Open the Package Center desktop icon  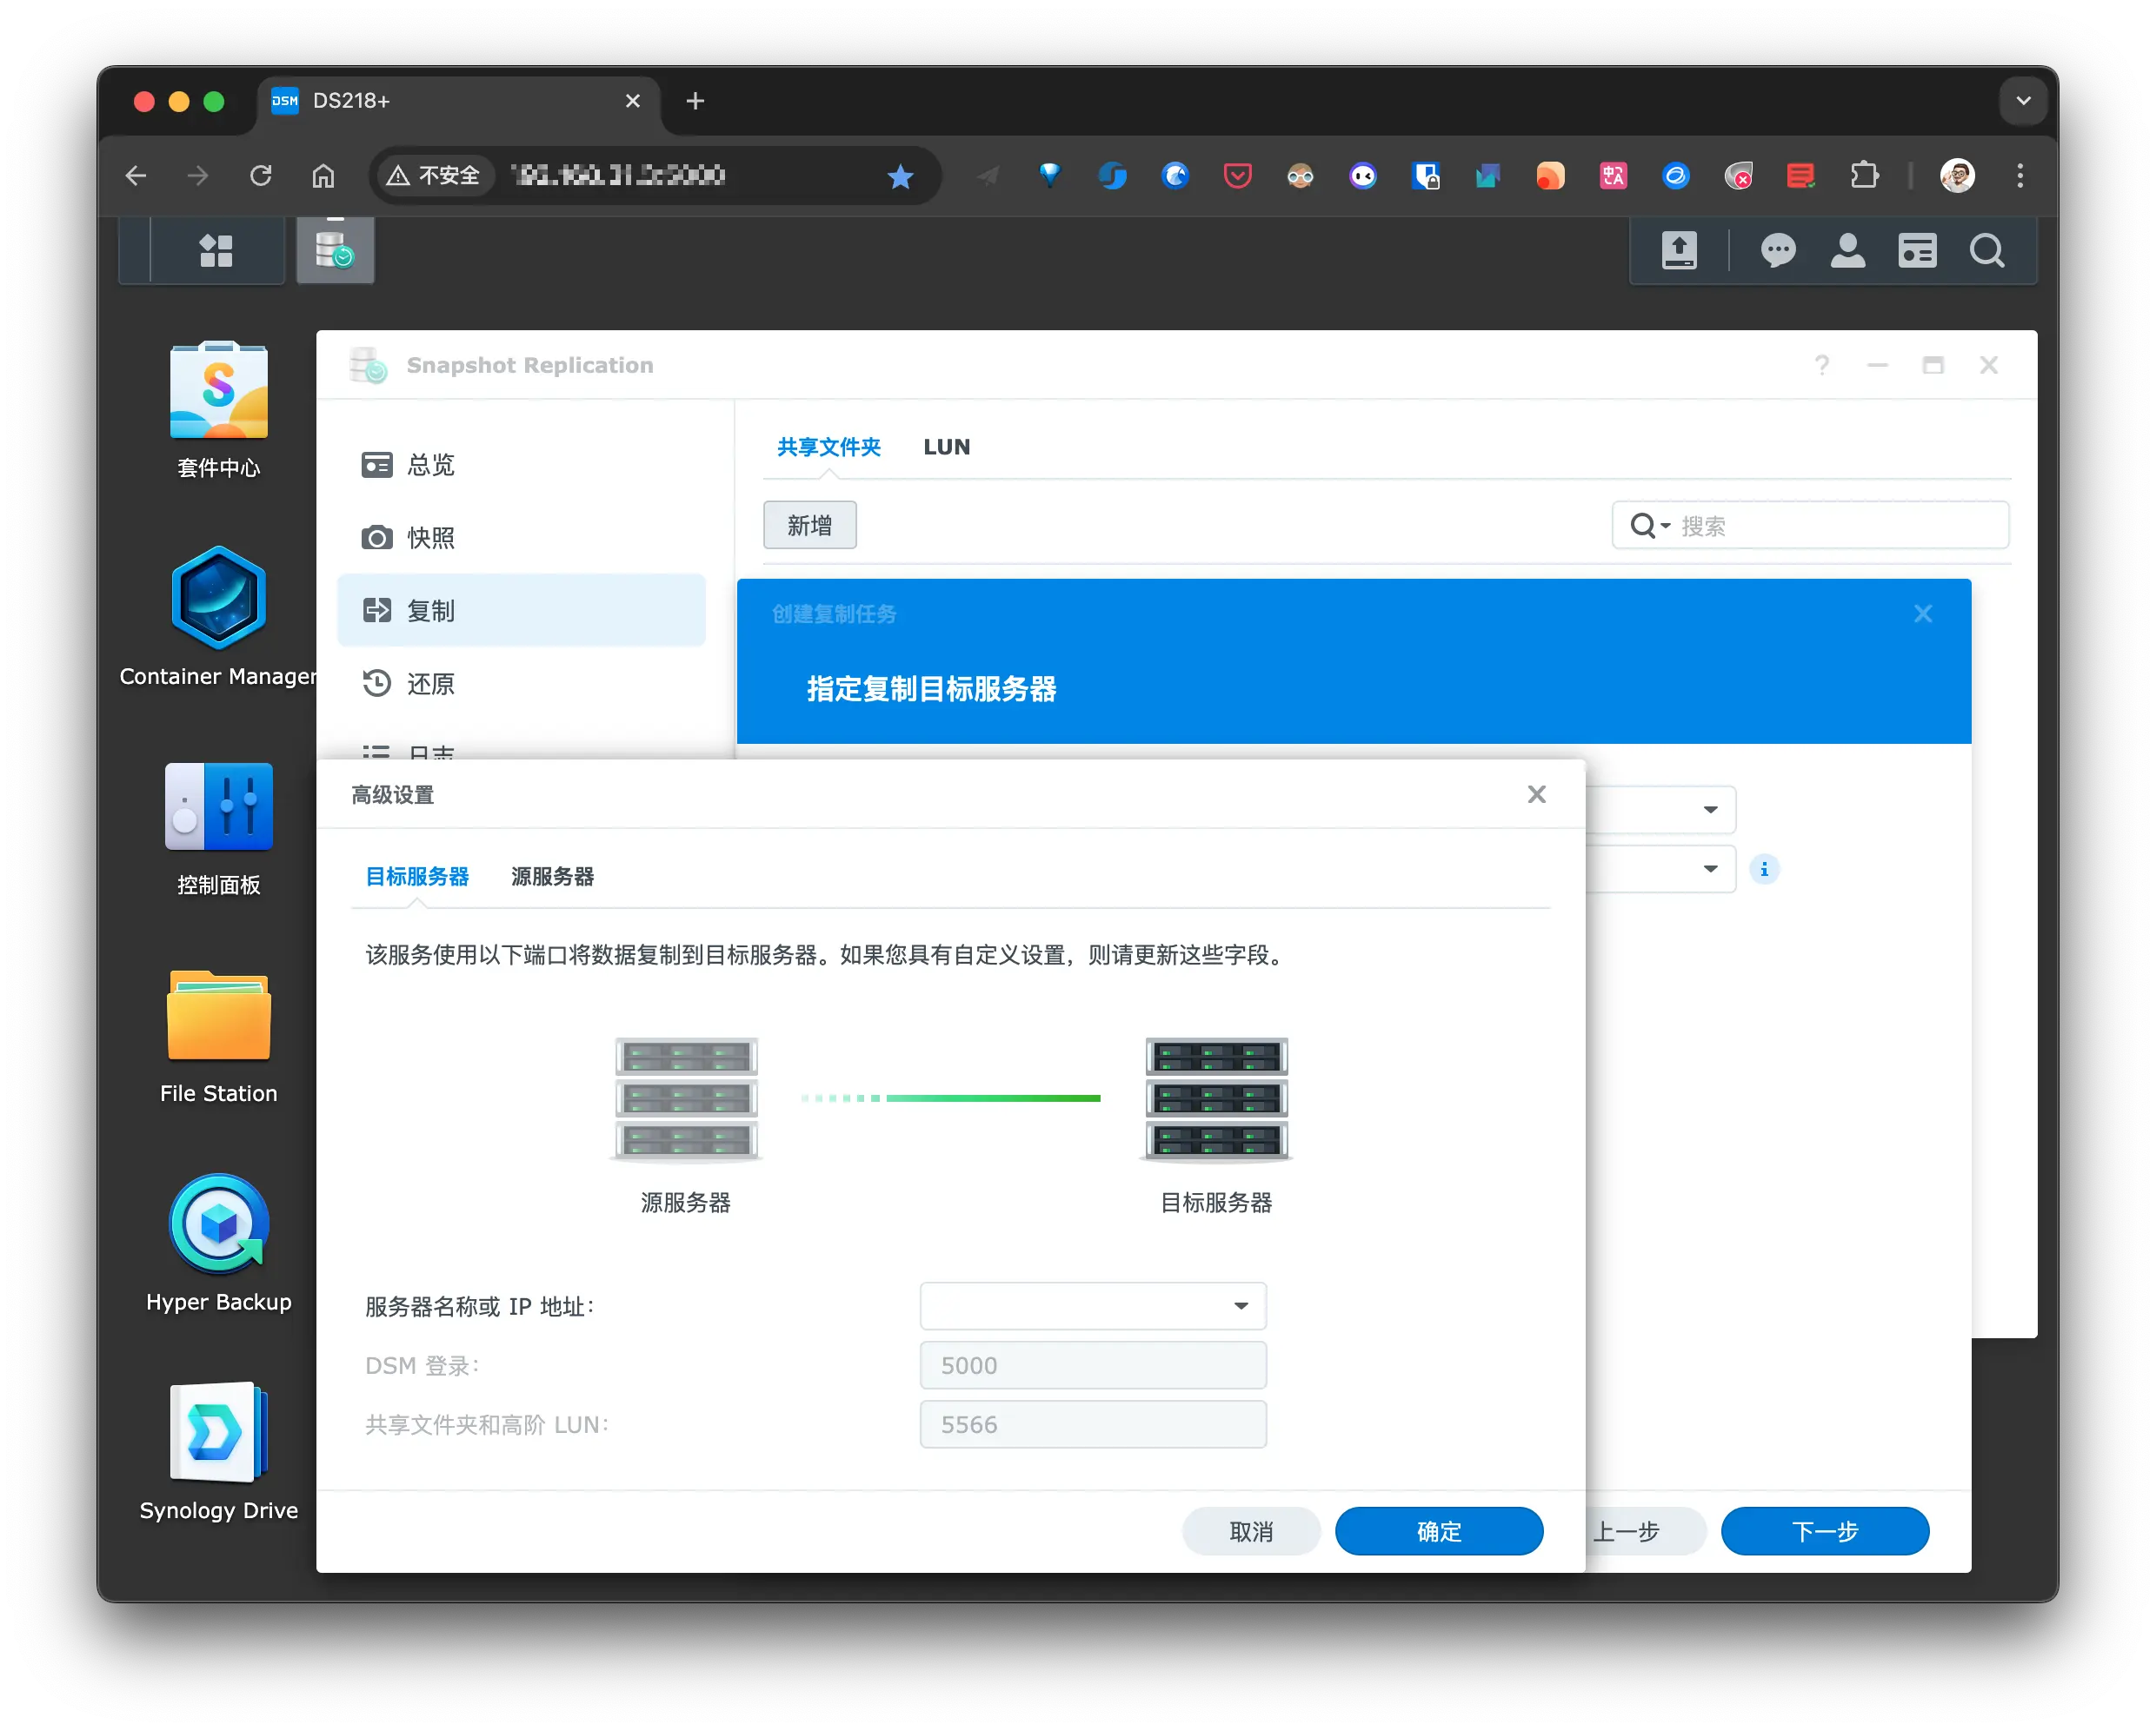[x=218, y=391]
